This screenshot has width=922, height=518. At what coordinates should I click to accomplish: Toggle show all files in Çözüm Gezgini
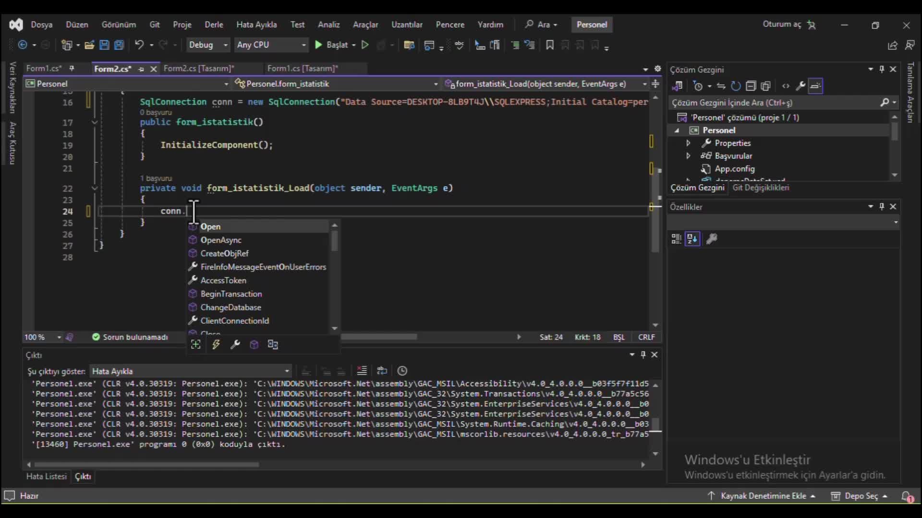[x=766, y=86]
